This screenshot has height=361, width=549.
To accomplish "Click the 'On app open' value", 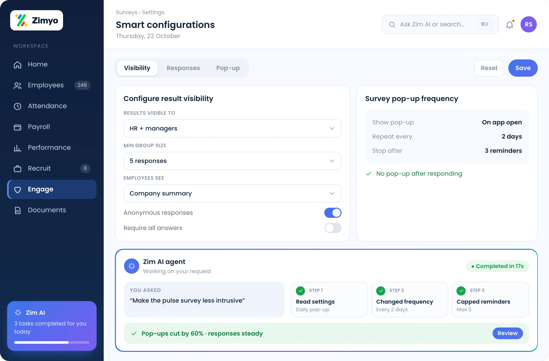I will coord(502,122).
